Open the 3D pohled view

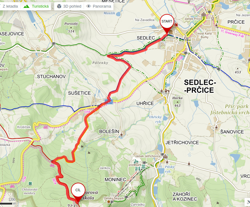coord(69,6)
